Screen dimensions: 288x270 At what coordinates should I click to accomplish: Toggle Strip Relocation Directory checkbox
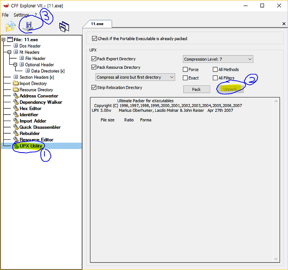click(x=94, y=87)
